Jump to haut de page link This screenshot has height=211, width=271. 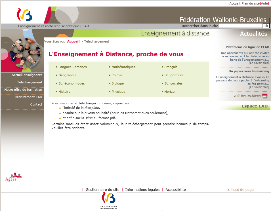pyautogui.click(x=242, y=190)
